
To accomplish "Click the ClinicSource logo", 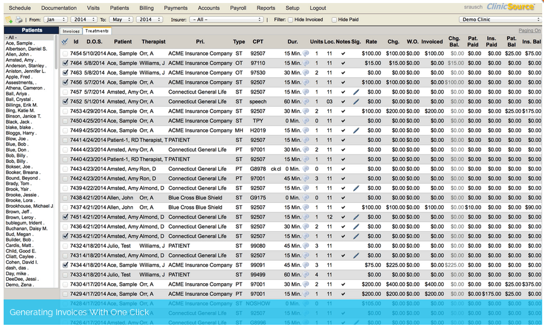I will click(510, 7).
